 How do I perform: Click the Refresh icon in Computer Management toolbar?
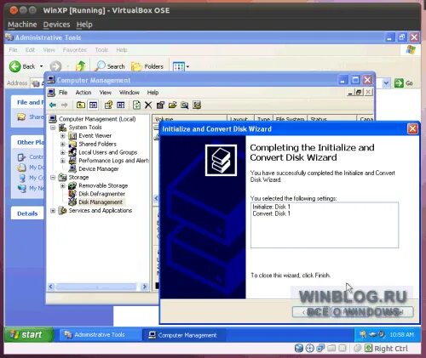pyautogui.click(x=136, y=105)
